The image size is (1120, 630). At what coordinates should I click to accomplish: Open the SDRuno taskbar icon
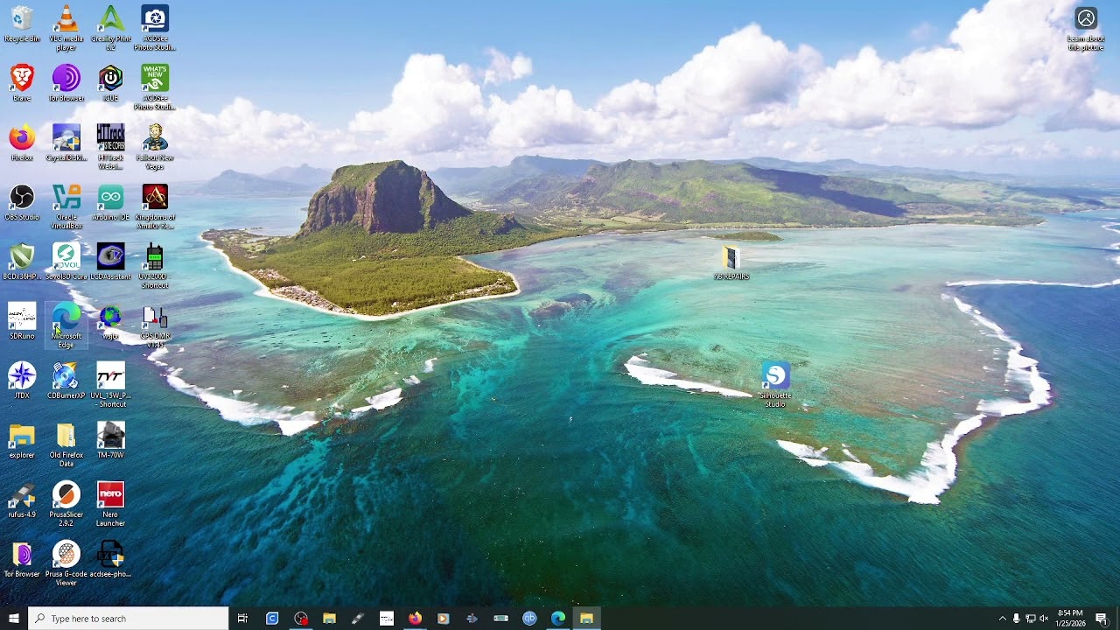pyautogui.click(x=386, y=619)
